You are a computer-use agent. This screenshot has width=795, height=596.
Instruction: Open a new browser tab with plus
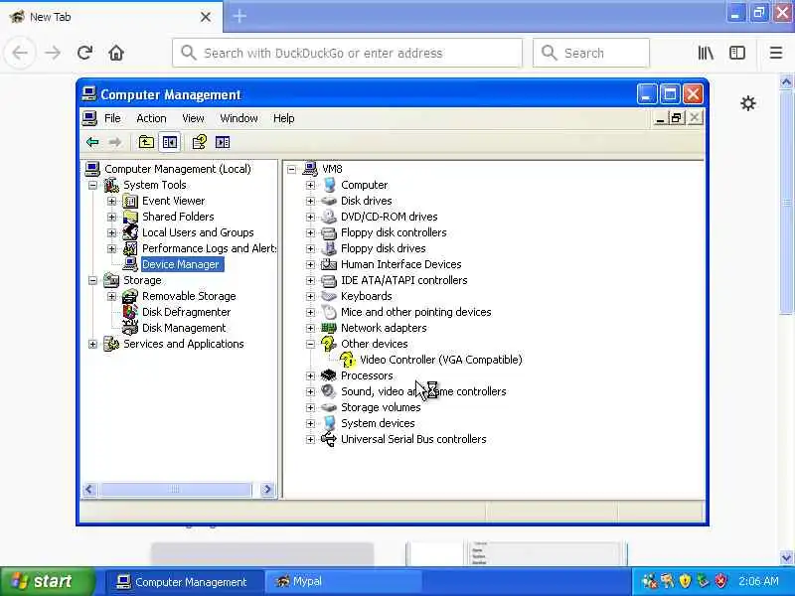238,16
